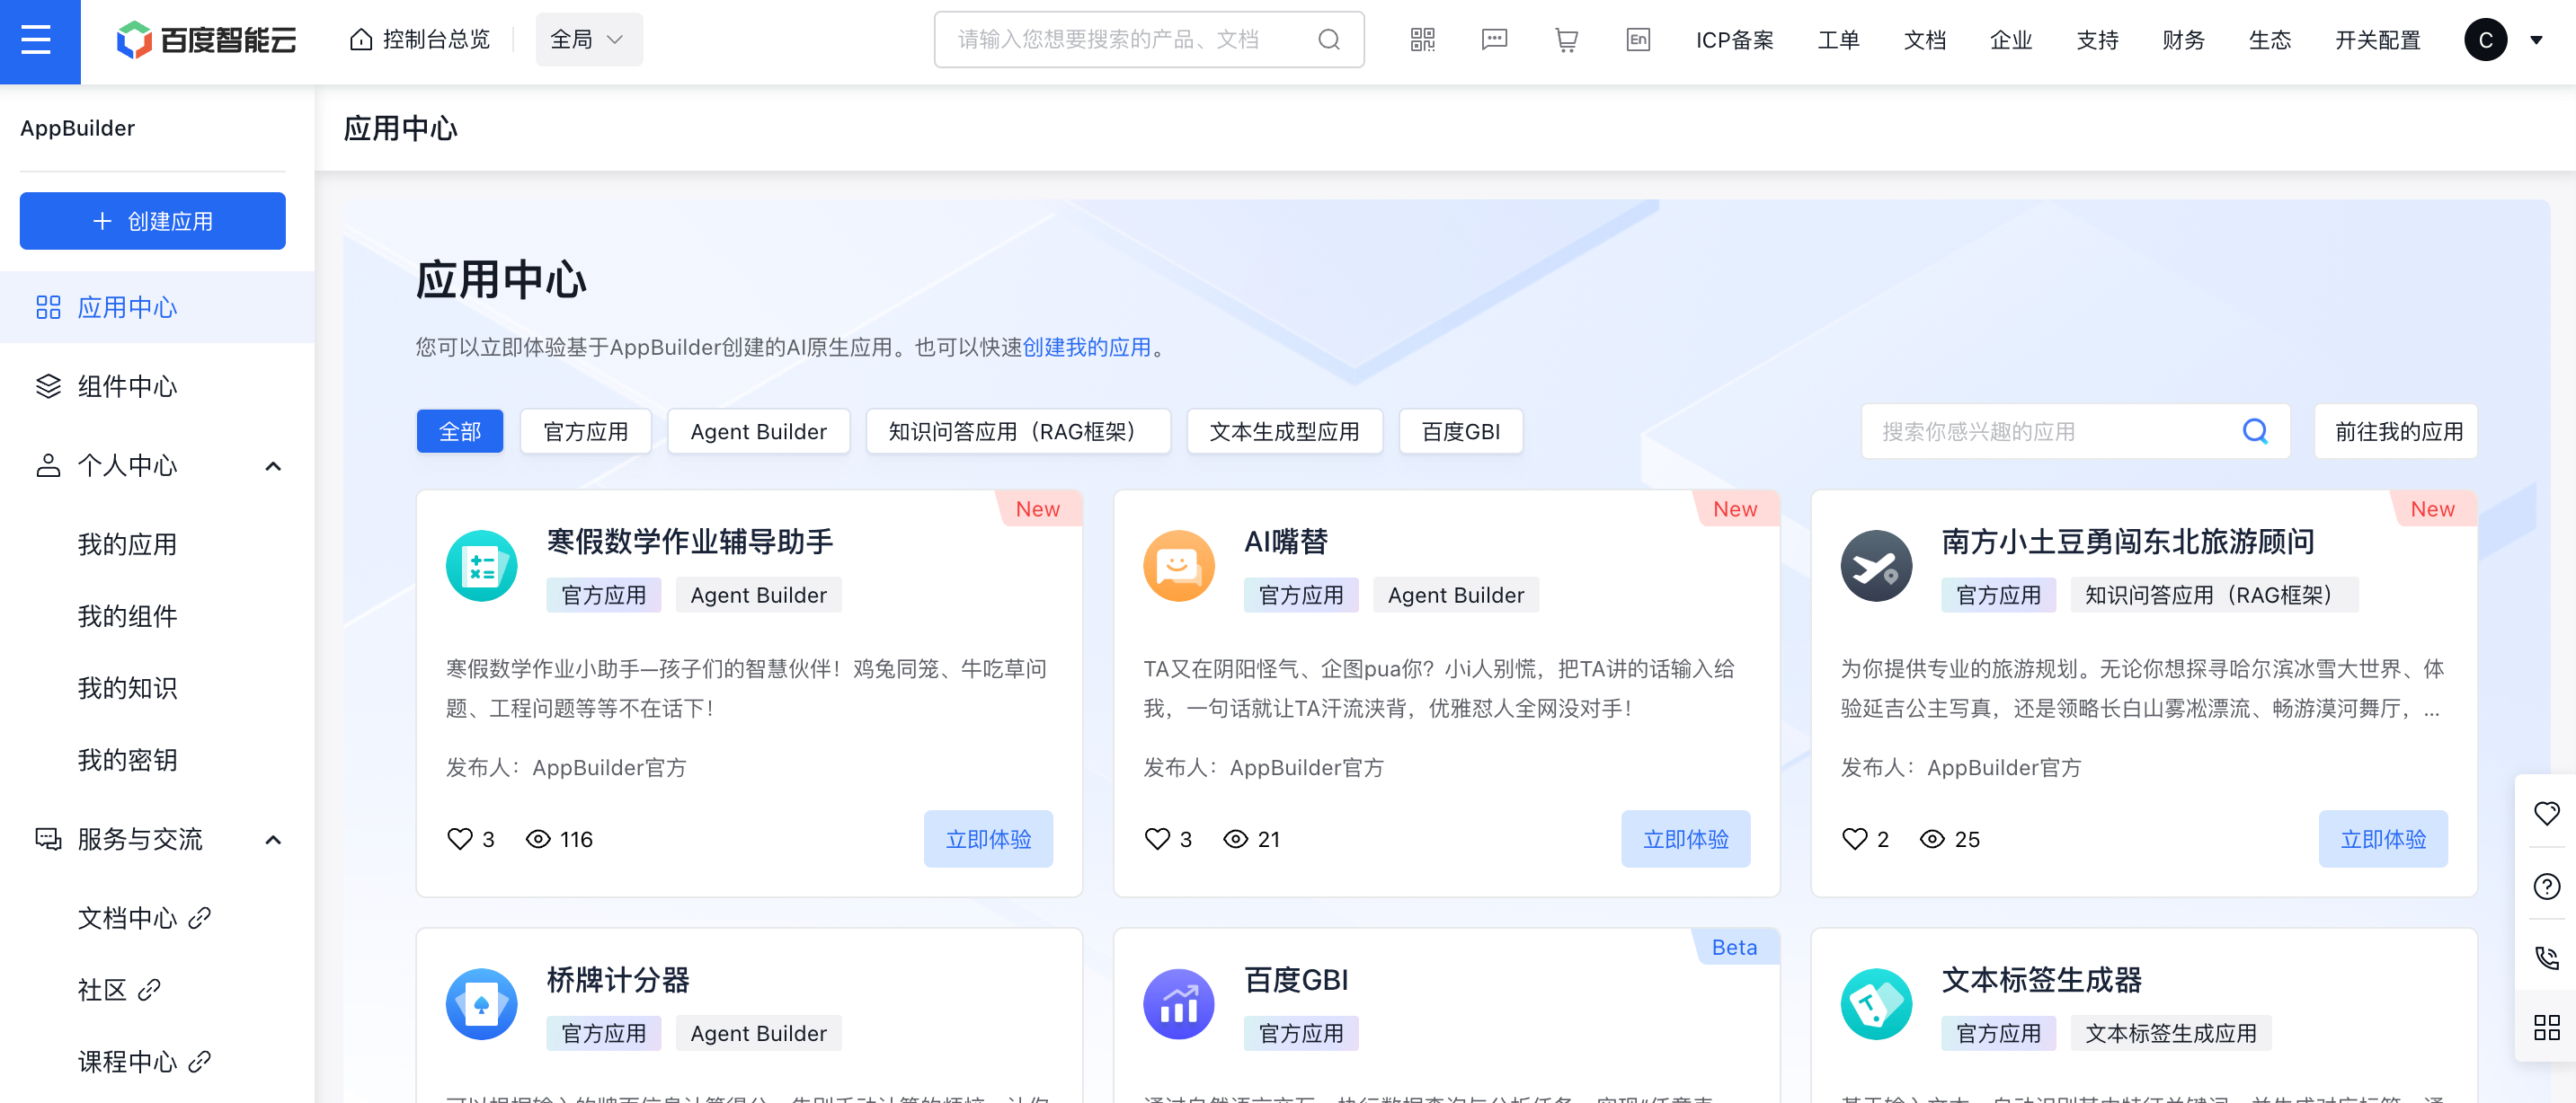Collapse the 服务与交流 section chevron

[x=273, y=839]
